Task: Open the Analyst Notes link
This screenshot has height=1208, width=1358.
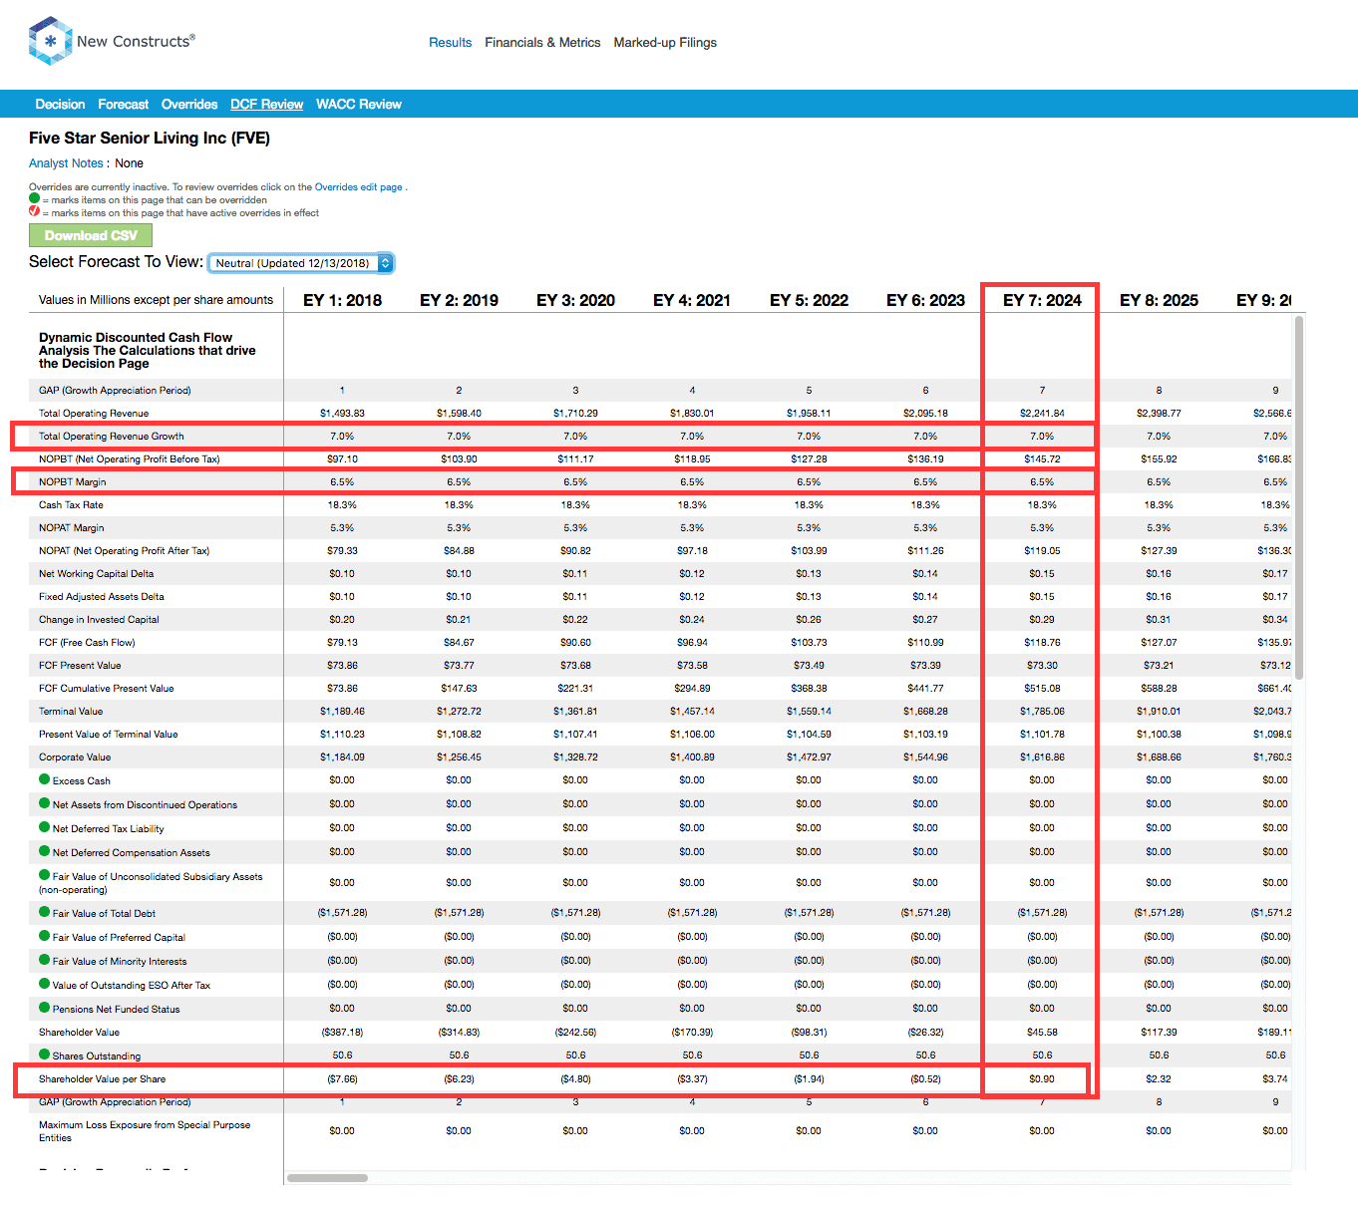Action: pos(66,163)
